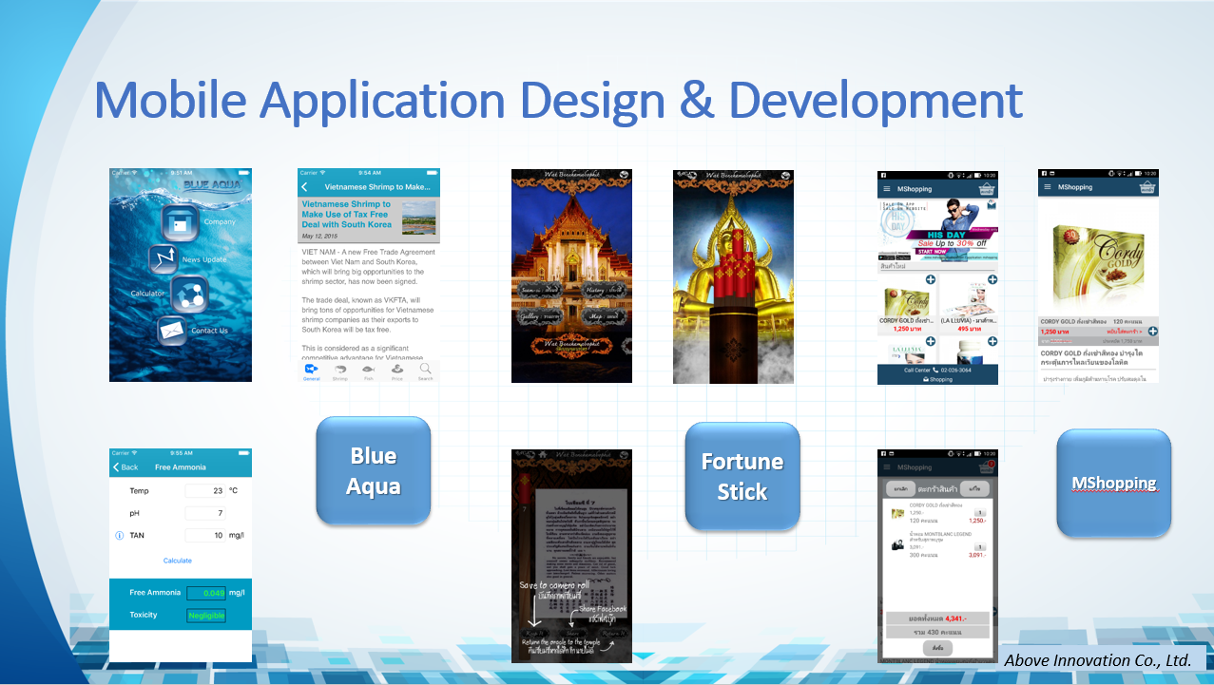Click the info icon beside TAN

120,536
